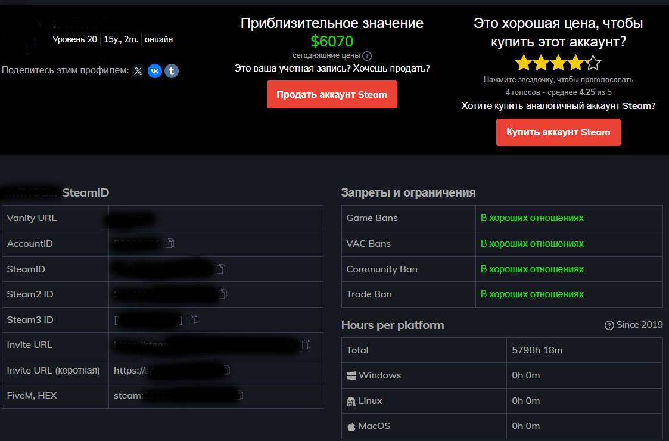Rate account with the fifth empty star
The image size is (669, 441).
click(593, 63)
